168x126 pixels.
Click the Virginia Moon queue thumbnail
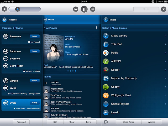(x=46, y=90)
